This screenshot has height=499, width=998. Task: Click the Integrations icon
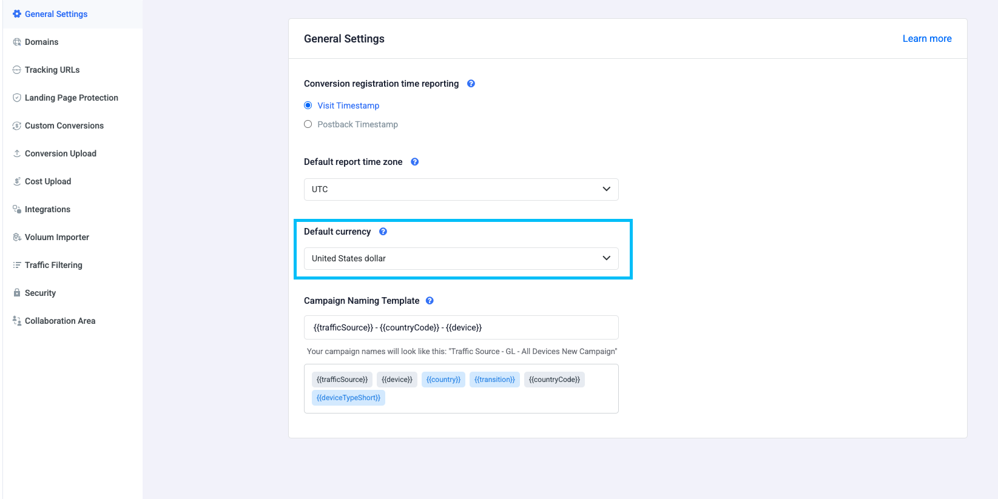17,209
